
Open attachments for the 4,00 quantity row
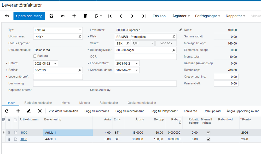[x=9, y=133]
